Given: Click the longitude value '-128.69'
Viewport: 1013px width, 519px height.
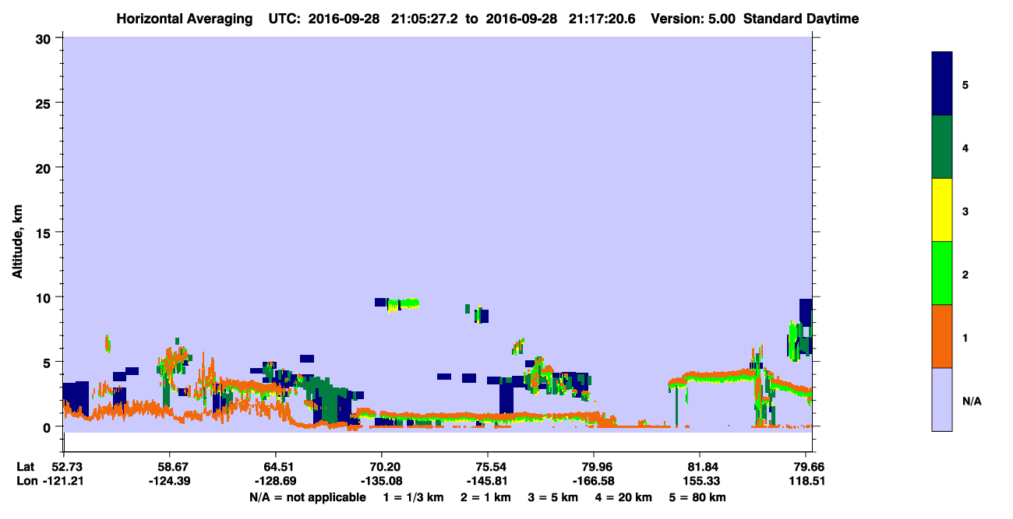Looking at the screenshot, I should (x=276, y=480).
